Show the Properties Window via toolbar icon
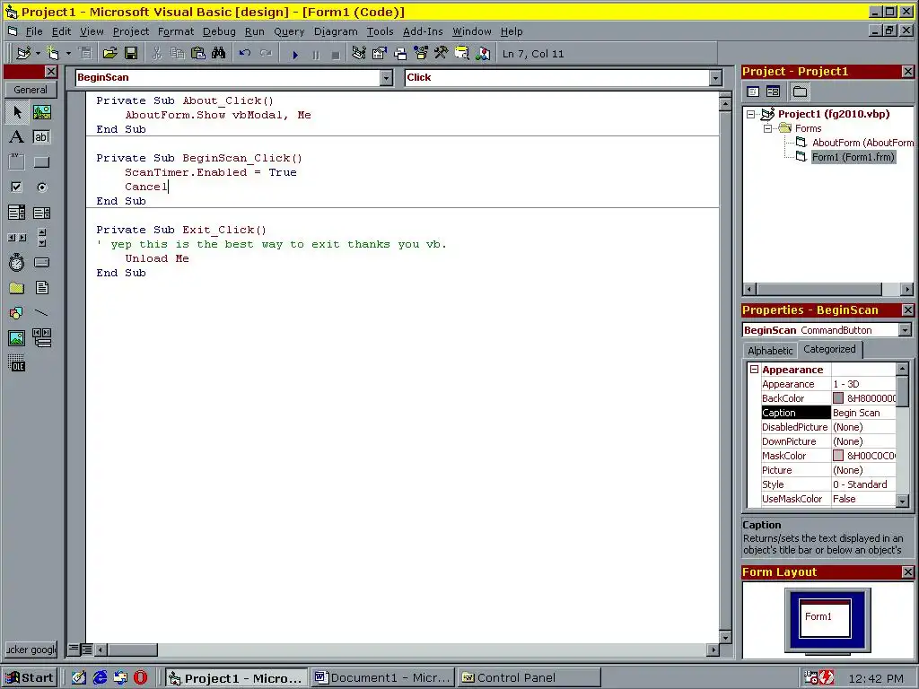This screenshot has height=689, width=919. pos(380,54)
